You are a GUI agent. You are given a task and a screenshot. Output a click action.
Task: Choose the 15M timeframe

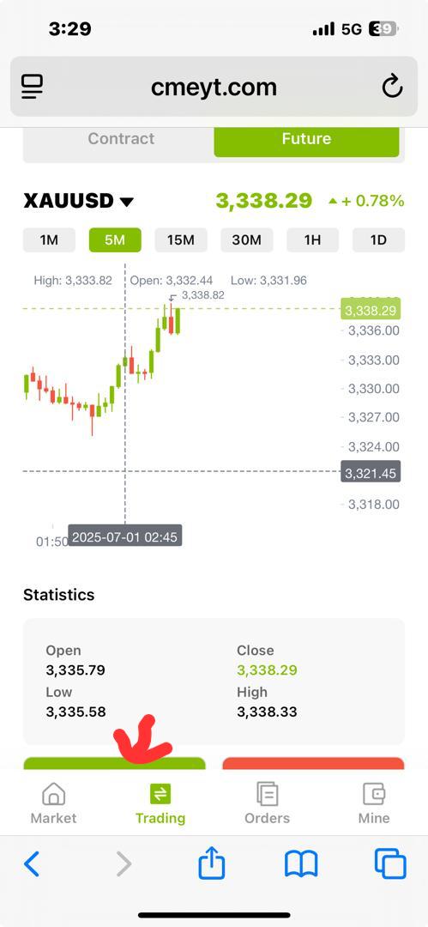tap(181, 240)
